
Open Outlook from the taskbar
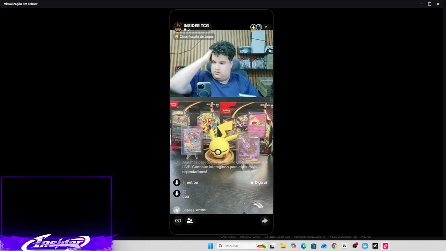click(x=324, y=246)
